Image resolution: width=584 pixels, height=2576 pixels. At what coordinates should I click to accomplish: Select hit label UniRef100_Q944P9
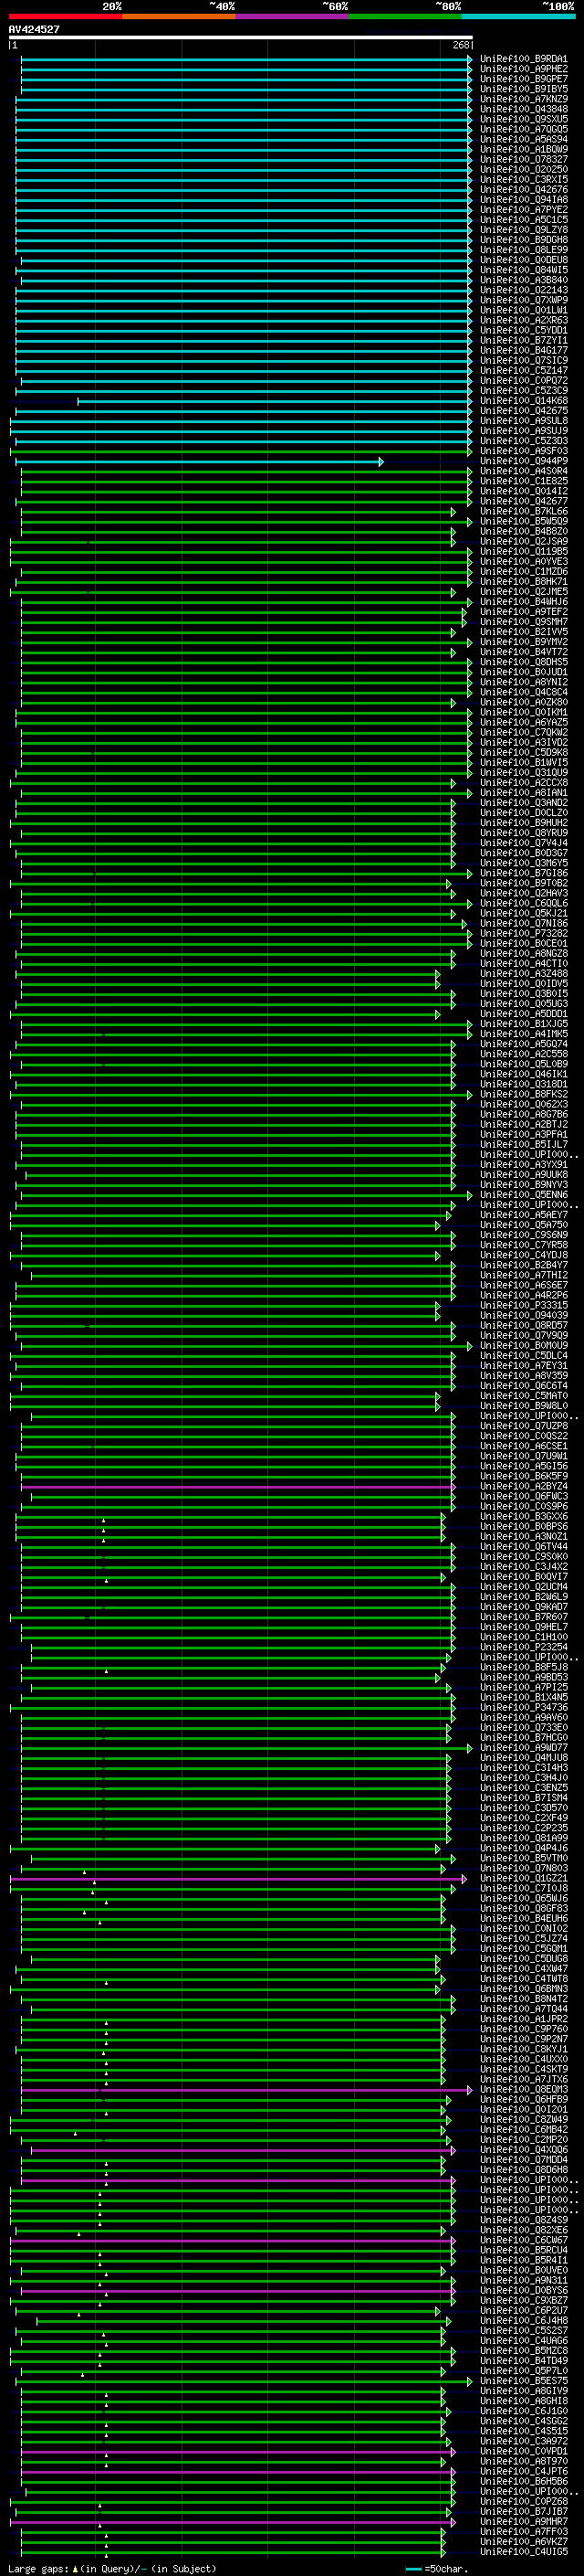[x=524, y=461]
